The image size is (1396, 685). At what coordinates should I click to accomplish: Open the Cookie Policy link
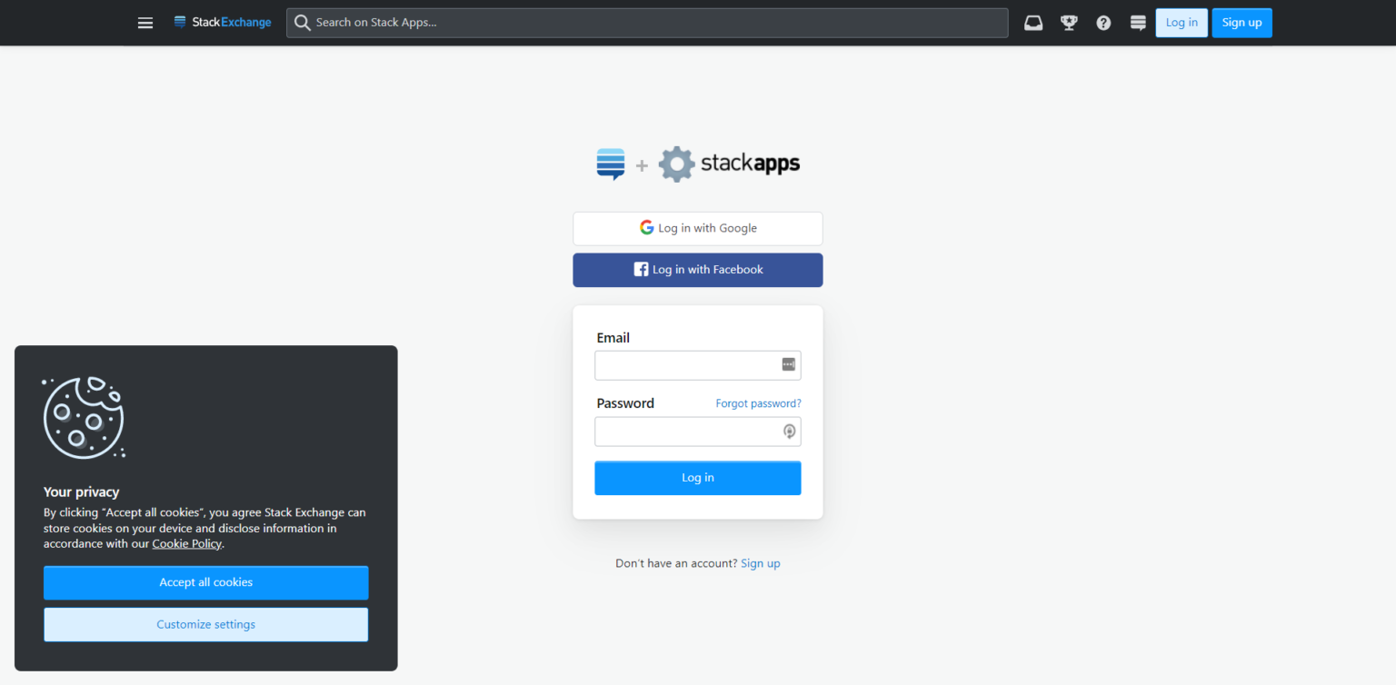tap(186, 543)
